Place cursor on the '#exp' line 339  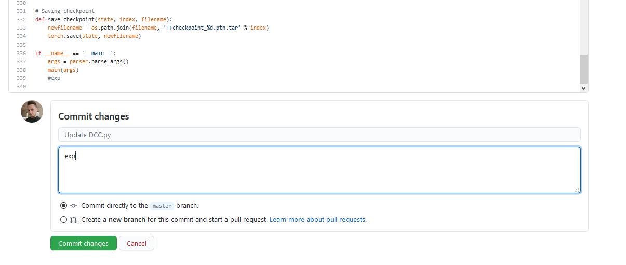click(x=54, y=78)
